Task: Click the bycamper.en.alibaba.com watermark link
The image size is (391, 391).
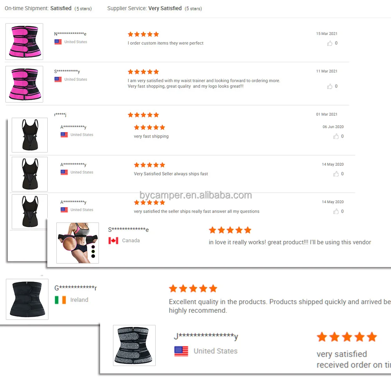Action: 196,195
